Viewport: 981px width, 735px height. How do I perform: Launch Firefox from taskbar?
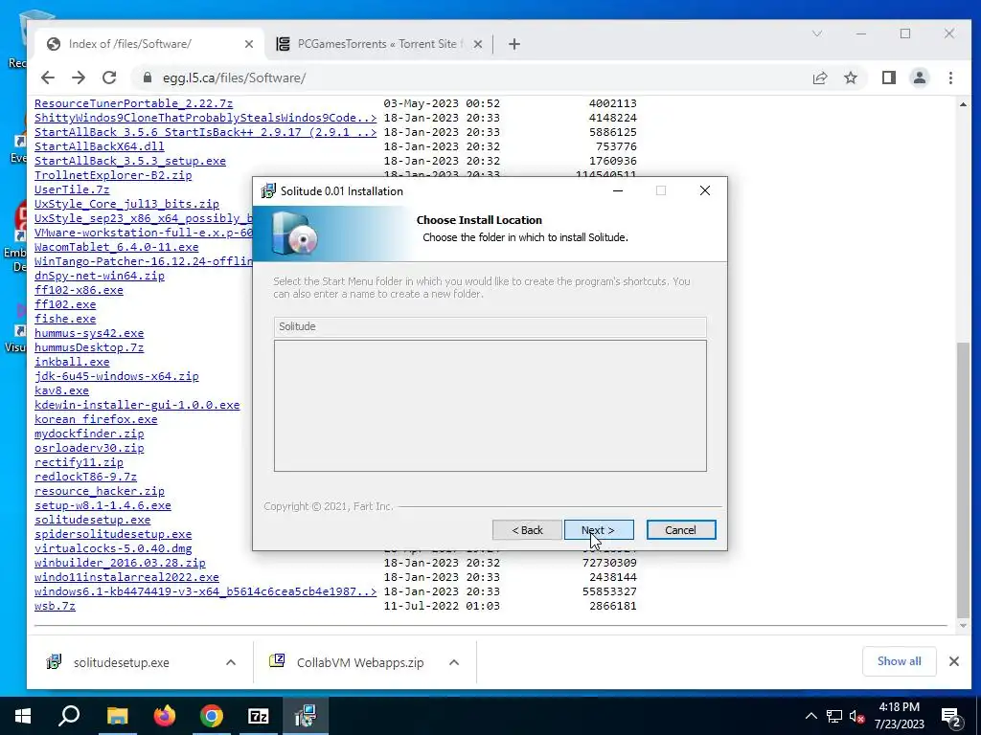pyautogui.click(x=165, y=716)
